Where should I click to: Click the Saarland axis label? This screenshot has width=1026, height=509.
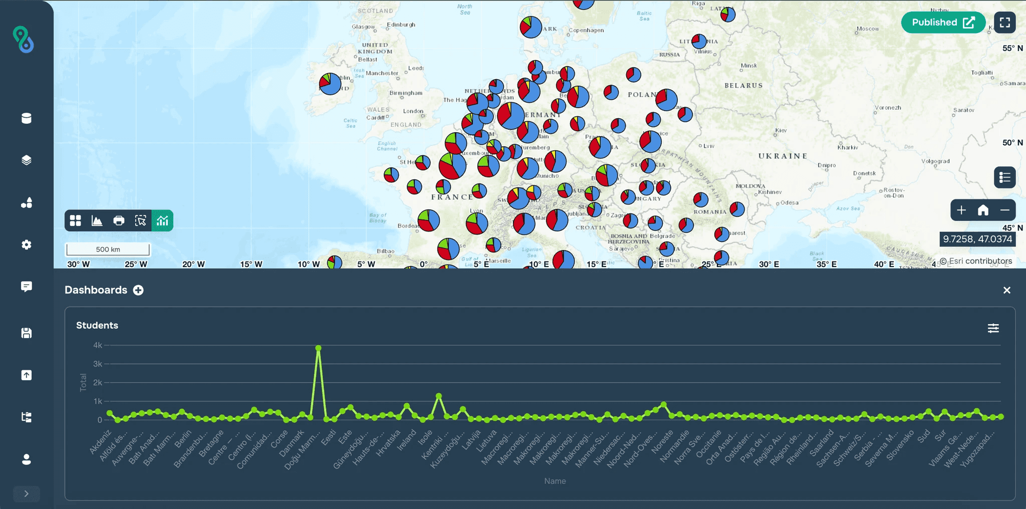coord(821,443)
